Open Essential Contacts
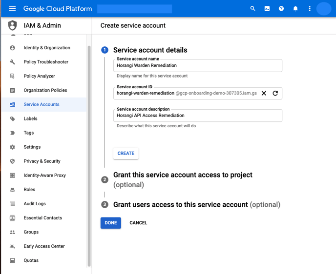 pyautogui.click(x=43, y=218)
